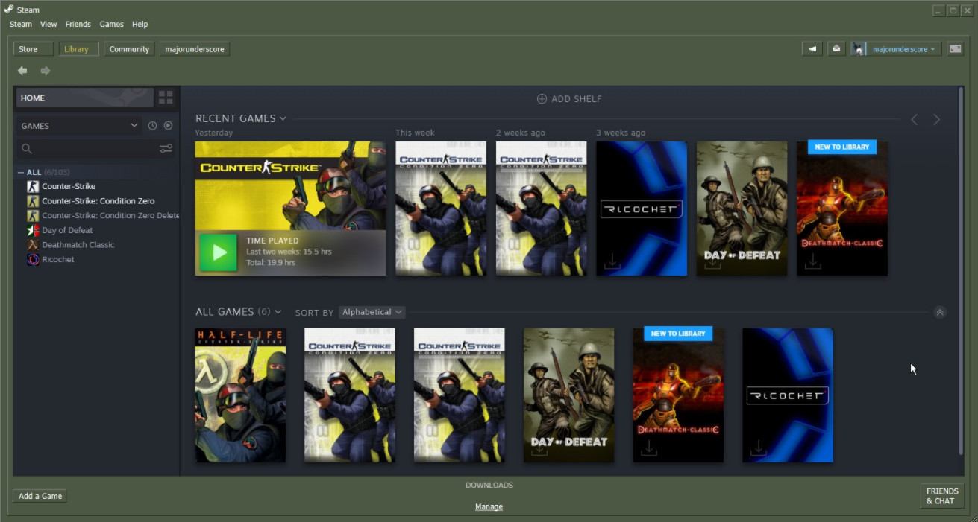The image size is (978, 522).
Task: Open the Games menu
Action: click(112, 24)
